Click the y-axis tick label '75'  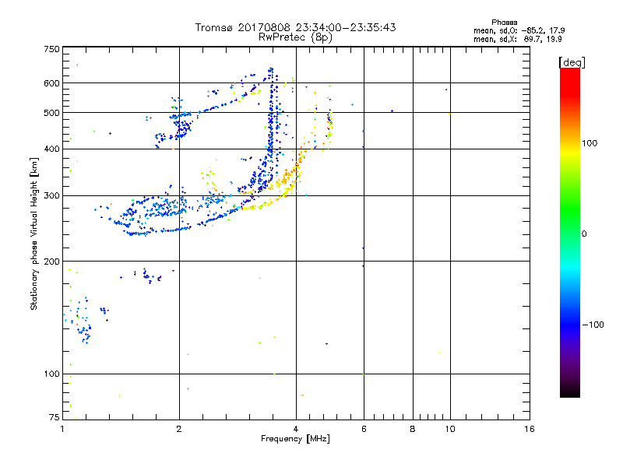55,417
